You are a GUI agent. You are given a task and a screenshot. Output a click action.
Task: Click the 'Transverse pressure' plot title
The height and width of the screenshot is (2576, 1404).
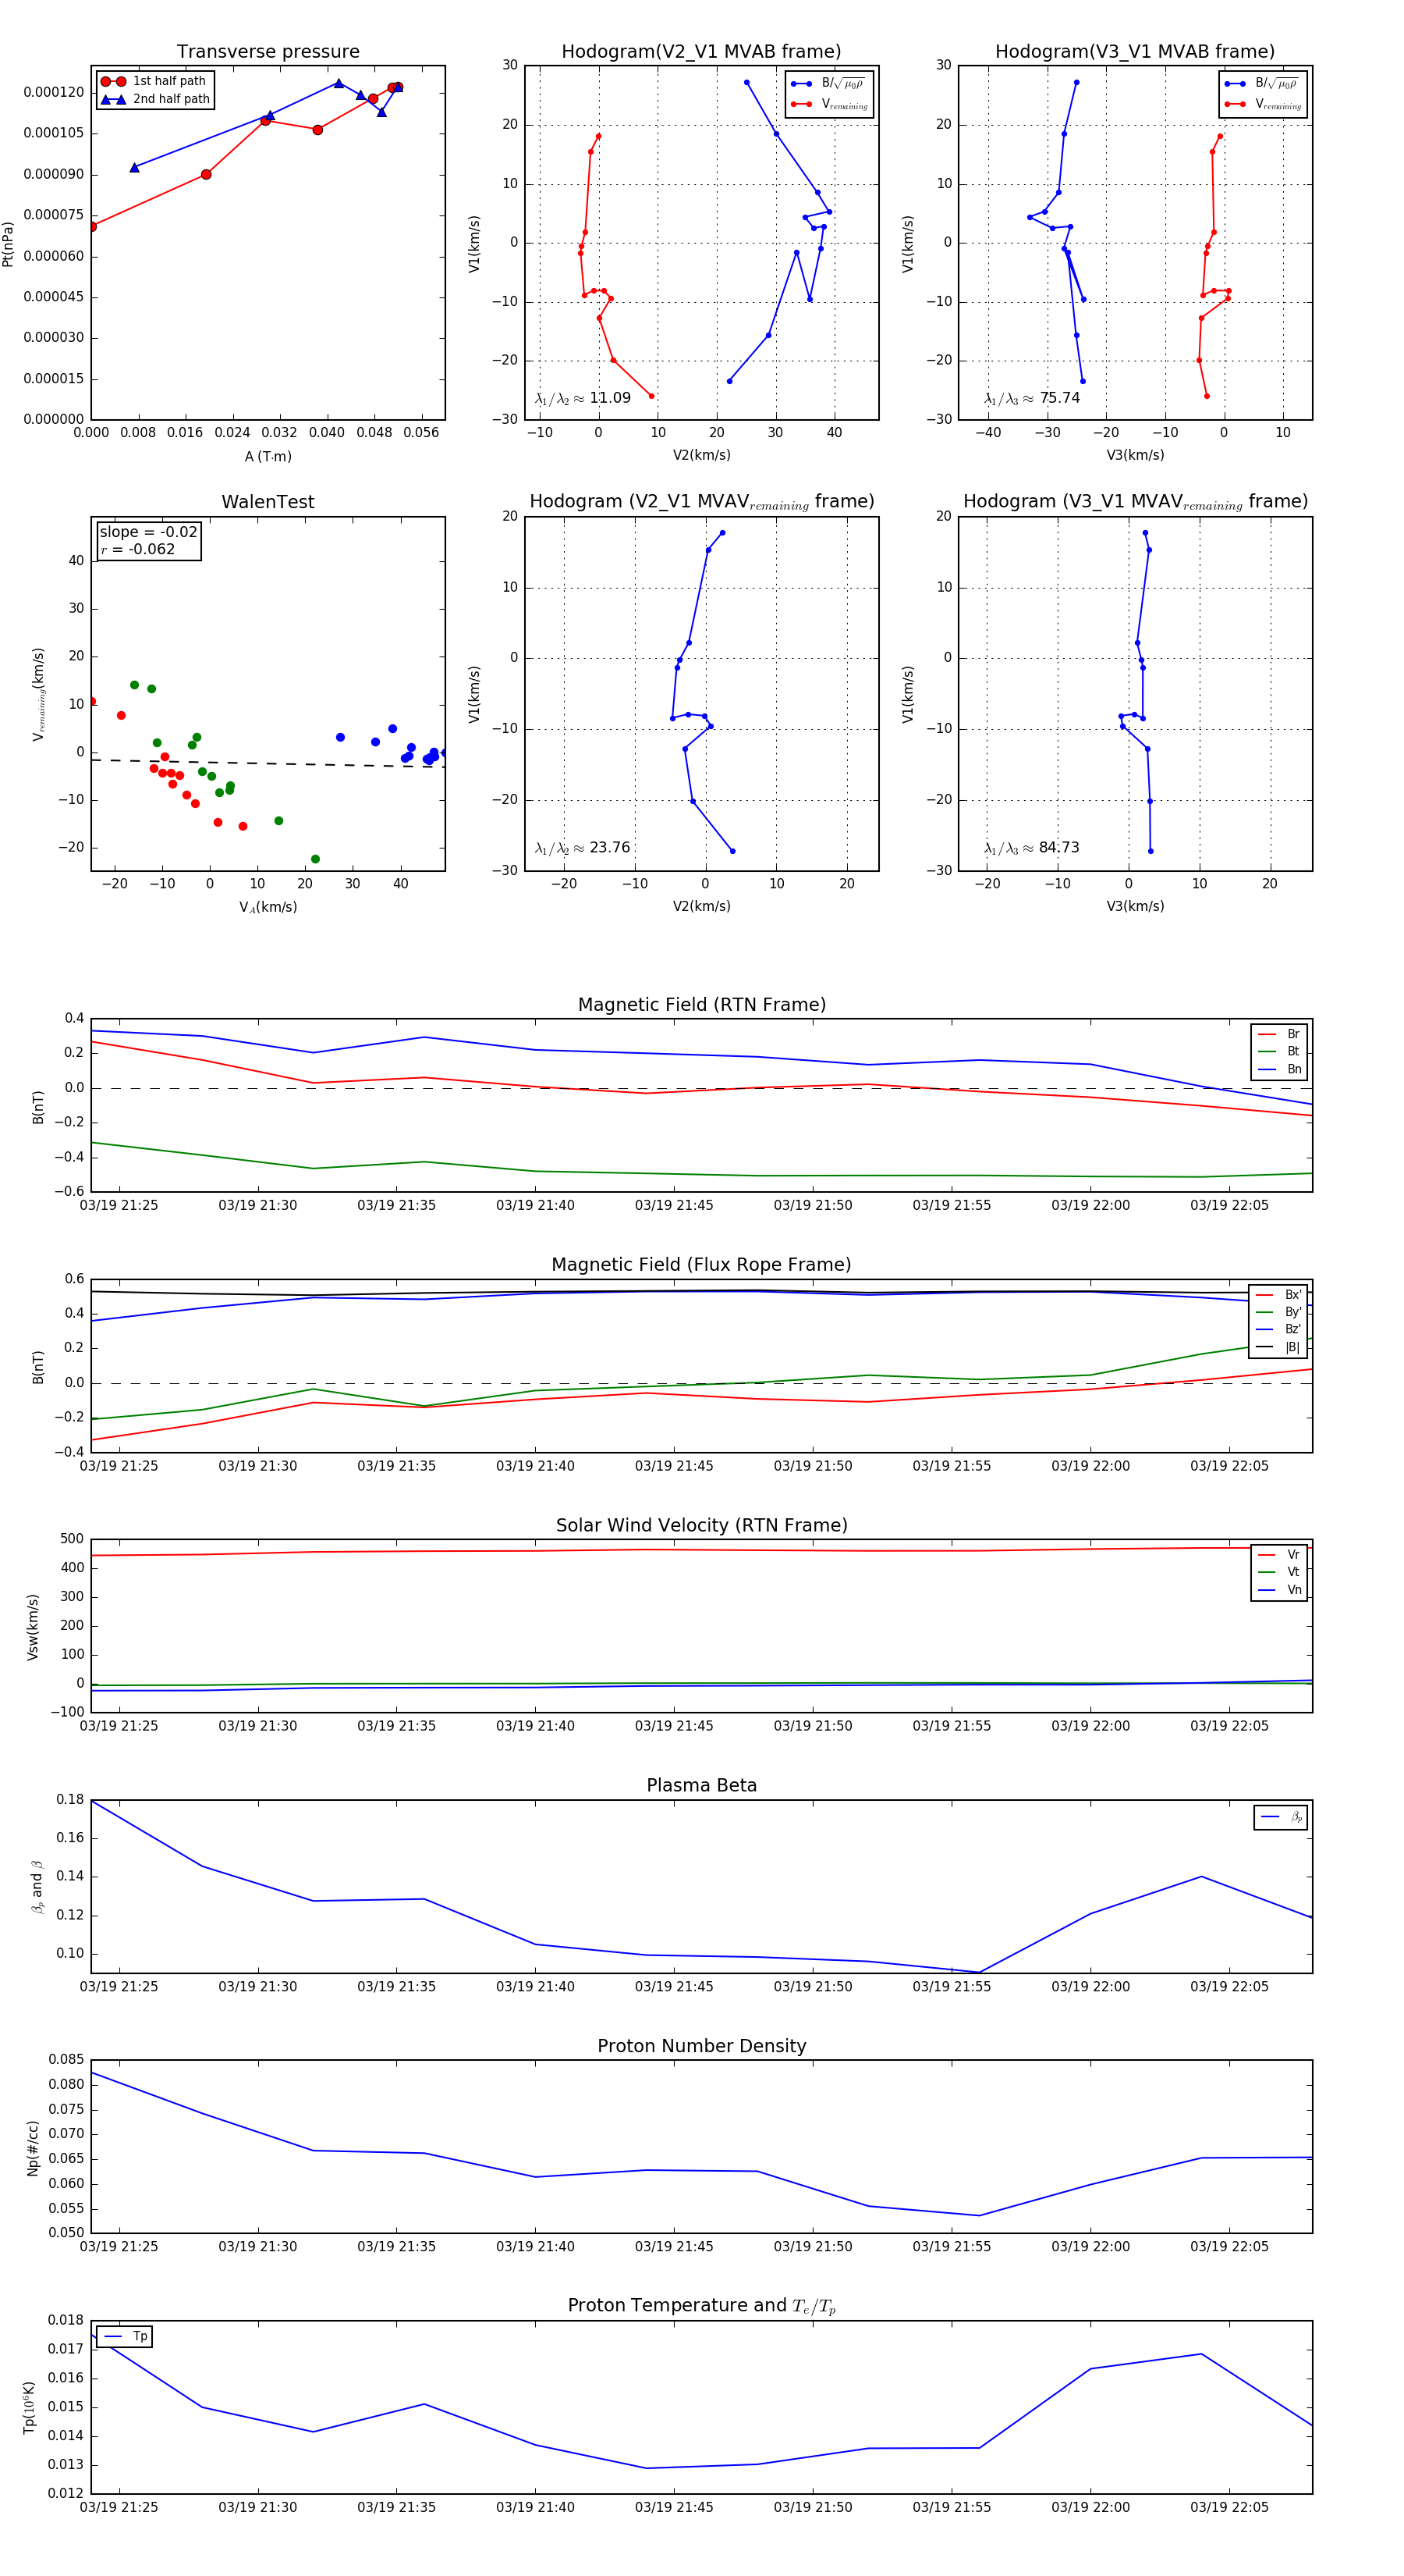[268, 52]
